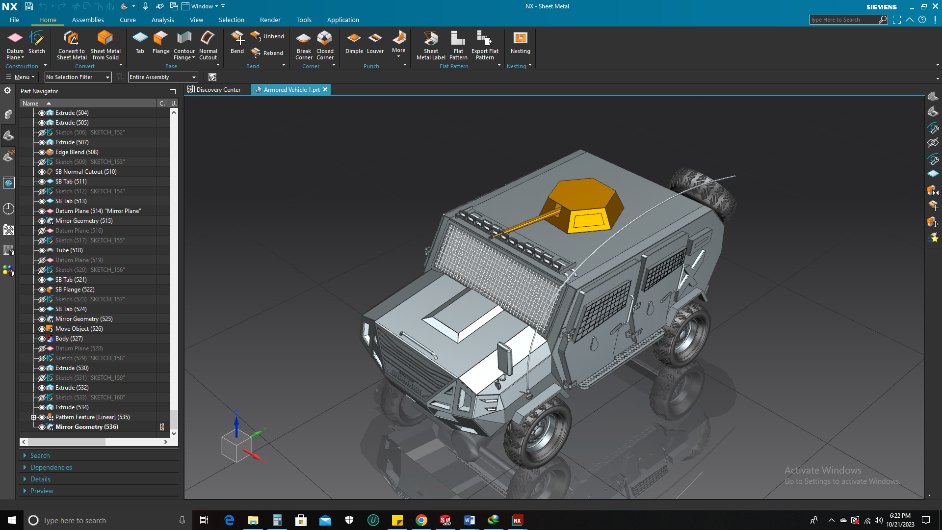Open the Flat Pattern tool
Viewport: 942px width, 530px height.
[458, 45]
